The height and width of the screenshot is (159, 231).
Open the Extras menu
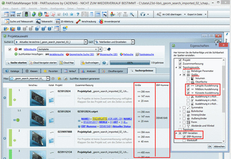pos(71,8)
